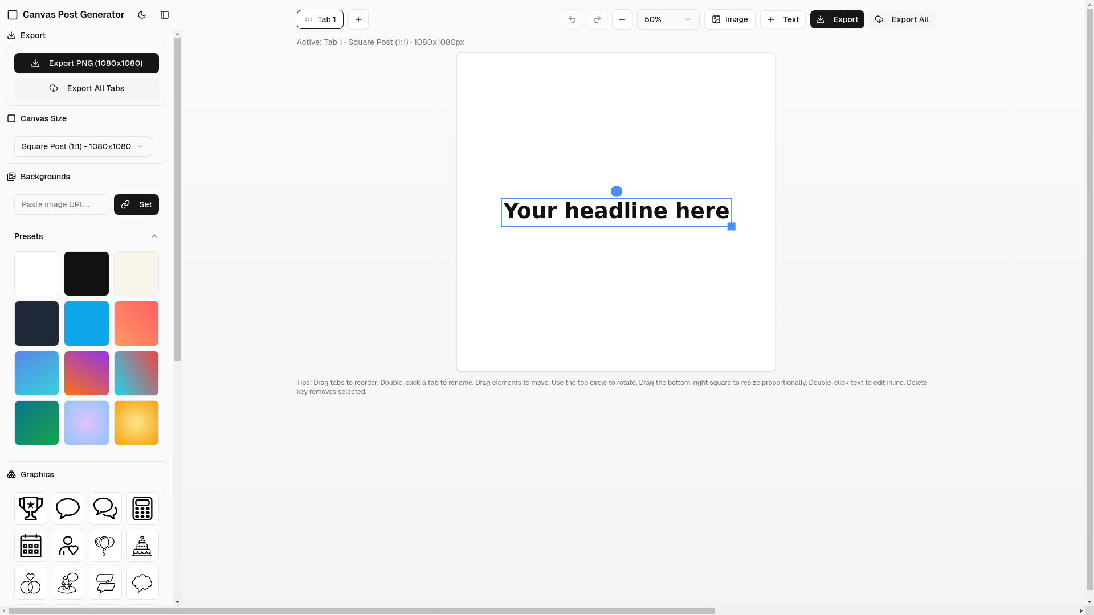
Task: Add the talking person graphic
Action: (68, 583)
